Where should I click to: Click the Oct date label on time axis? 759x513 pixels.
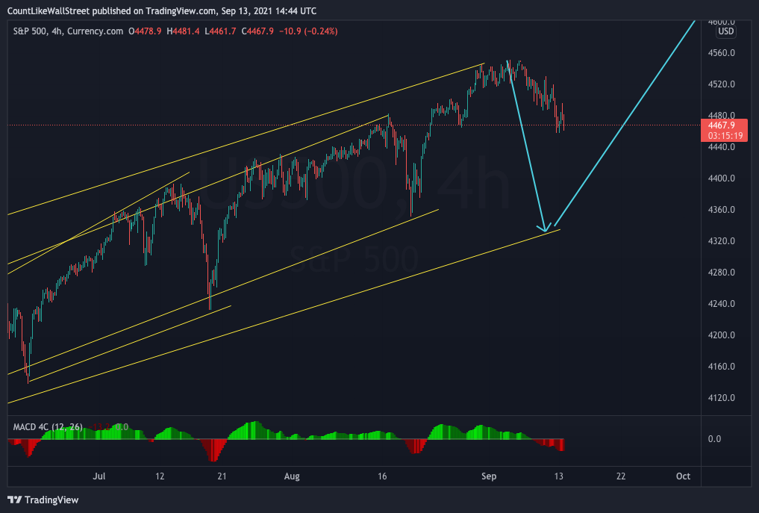tap(683, 476)
